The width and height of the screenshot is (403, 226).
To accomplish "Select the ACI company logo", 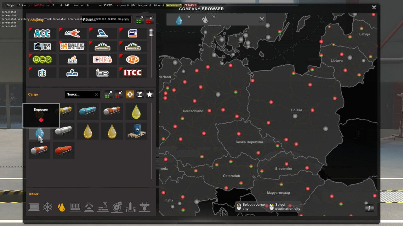I will tap(73, 33).
